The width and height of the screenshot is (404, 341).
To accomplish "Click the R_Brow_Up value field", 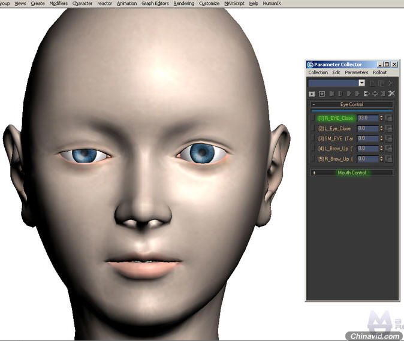I will point(368,159).
